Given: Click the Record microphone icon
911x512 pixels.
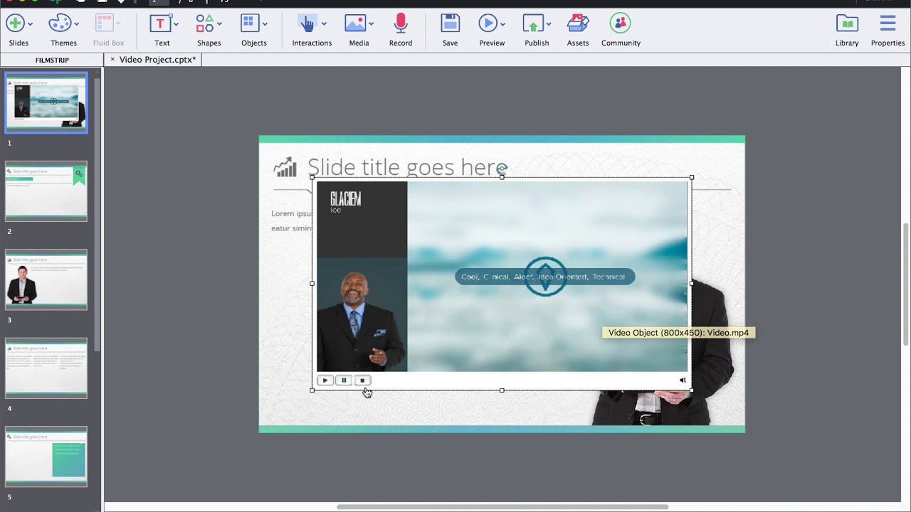Looking at the screenshot, I should [400, 23].
